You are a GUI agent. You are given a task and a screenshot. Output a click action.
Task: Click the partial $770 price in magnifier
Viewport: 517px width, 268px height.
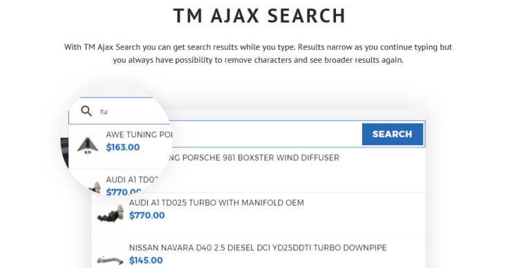tap(123, 191)
